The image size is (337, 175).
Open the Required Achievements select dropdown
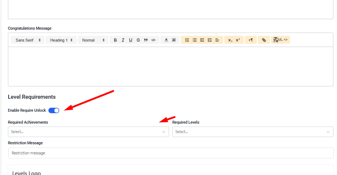pos(88,132)
